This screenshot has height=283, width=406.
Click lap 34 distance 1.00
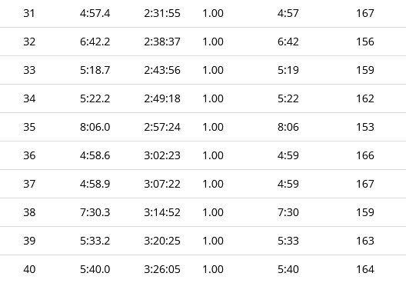(213, 98)
